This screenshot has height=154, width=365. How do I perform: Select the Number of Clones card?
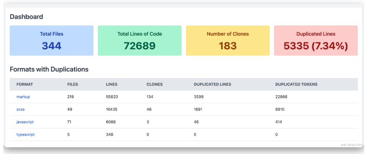point(228,41)
